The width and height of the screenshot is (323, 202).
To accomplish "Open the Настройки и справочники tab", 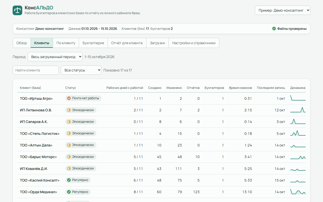I will (x=194, y=43).
